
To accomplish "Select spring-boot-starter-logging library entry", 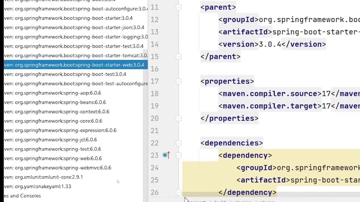I will (76, 37).
